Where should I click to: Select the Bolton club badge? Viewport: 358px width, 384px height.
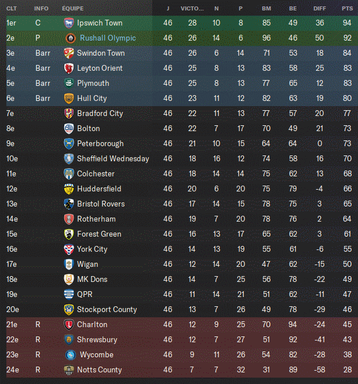tap(69, 129)
